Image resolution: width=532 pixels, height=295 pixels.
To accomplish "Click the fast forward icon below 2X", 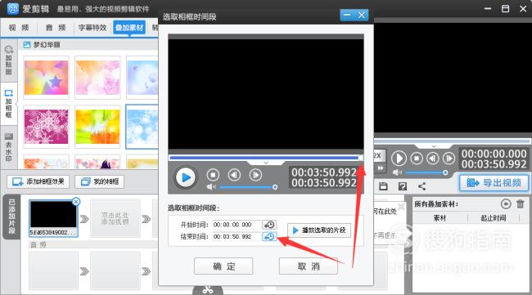I will click(381, 168).
